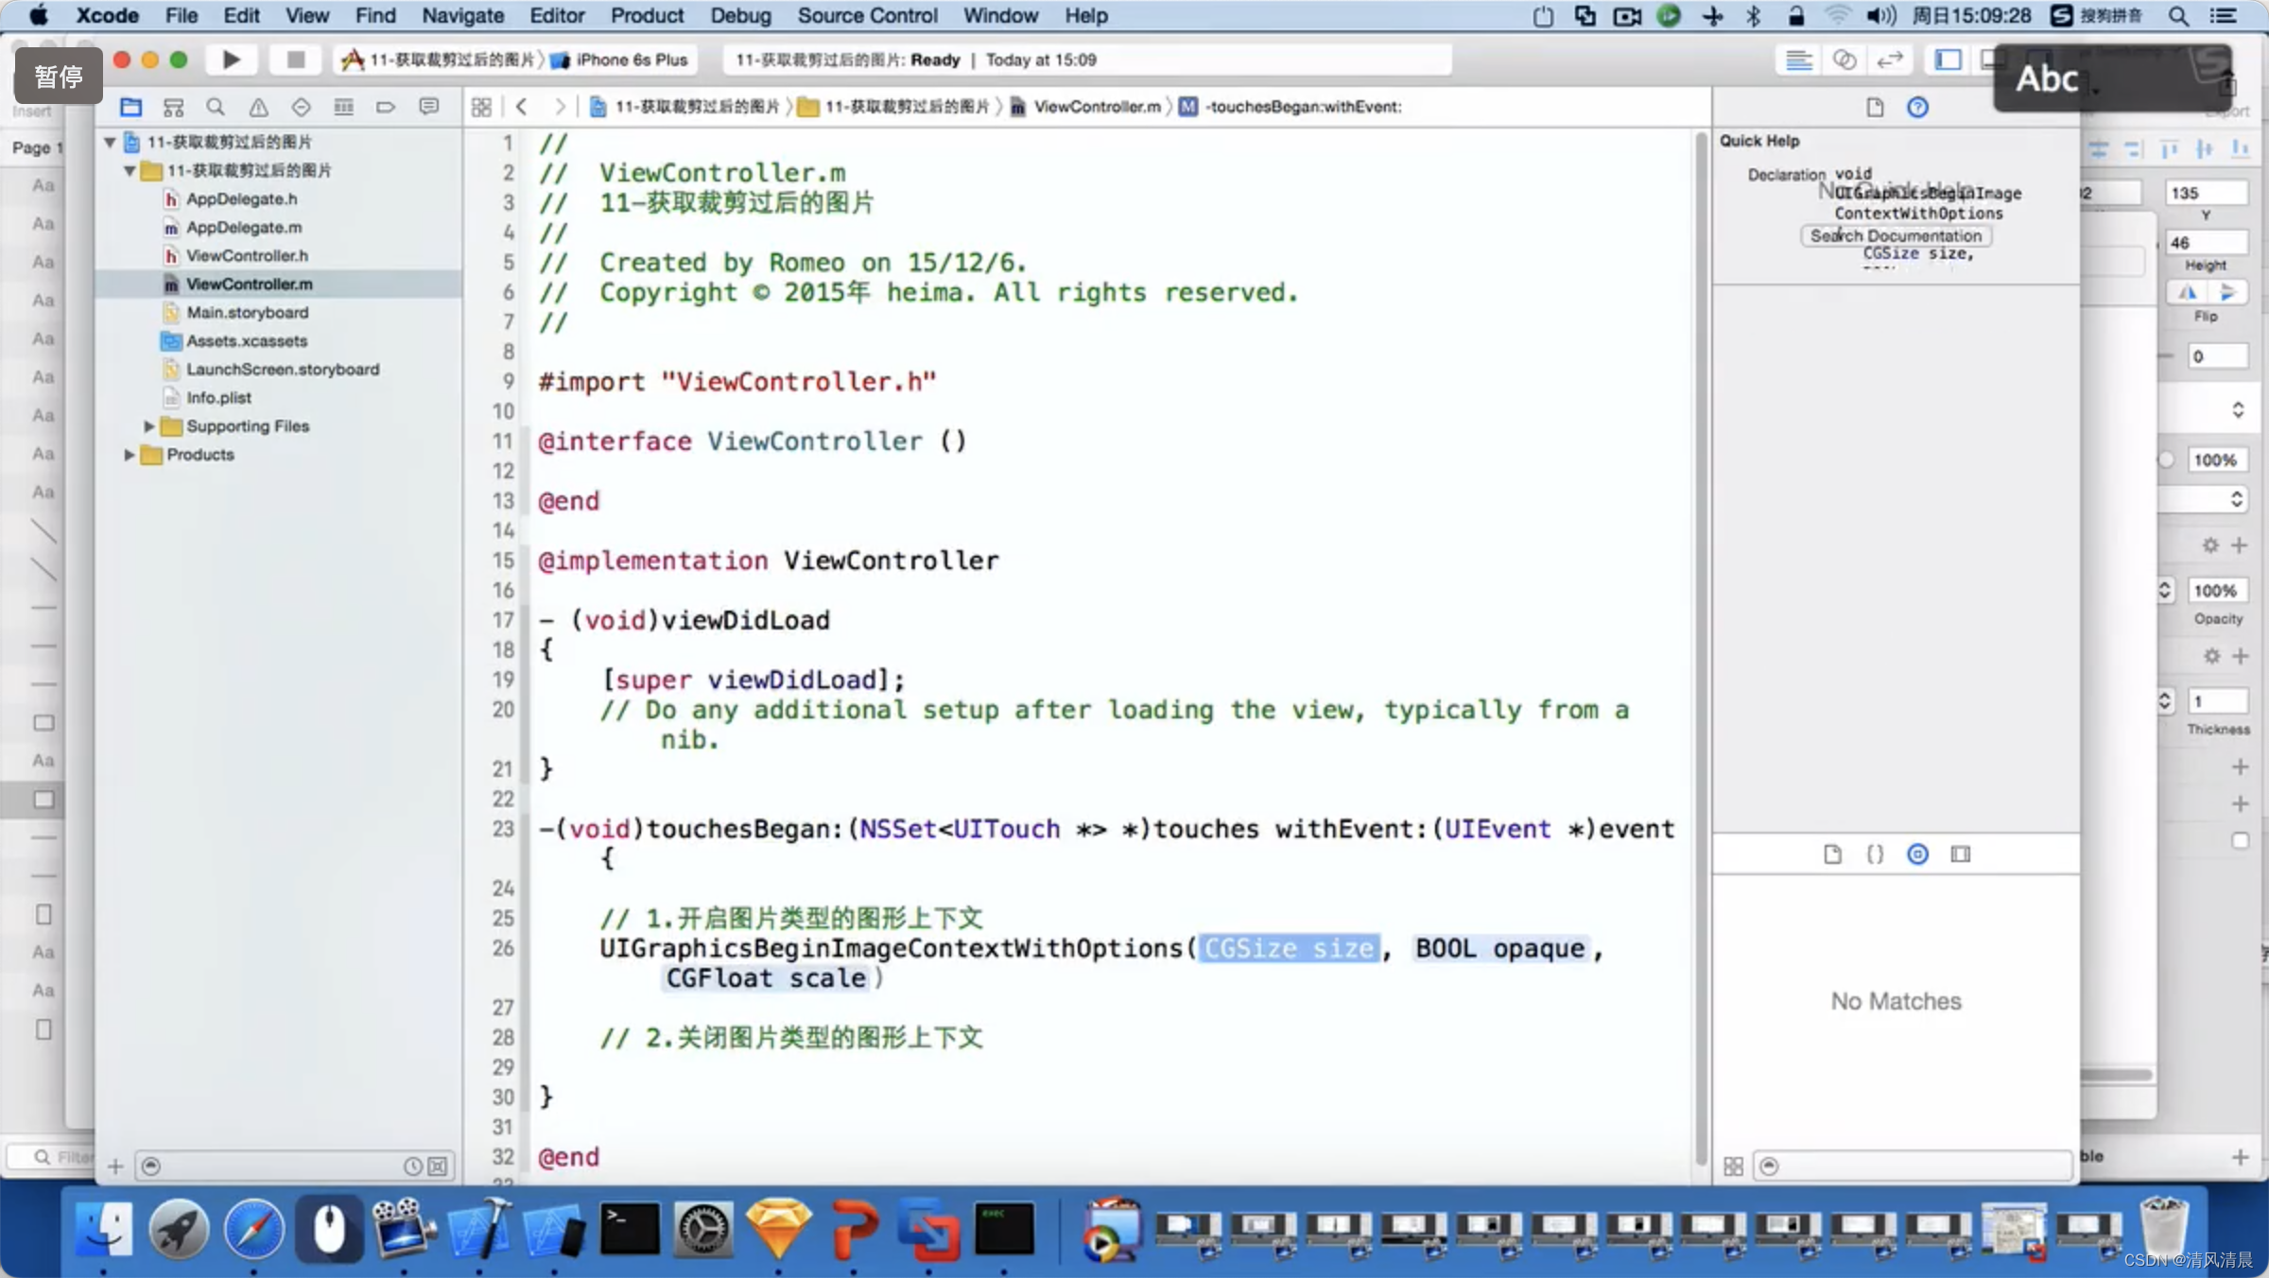Open the Debug menu
This screenshot has width=2269, height=1278.
click(x=740, y=15)
